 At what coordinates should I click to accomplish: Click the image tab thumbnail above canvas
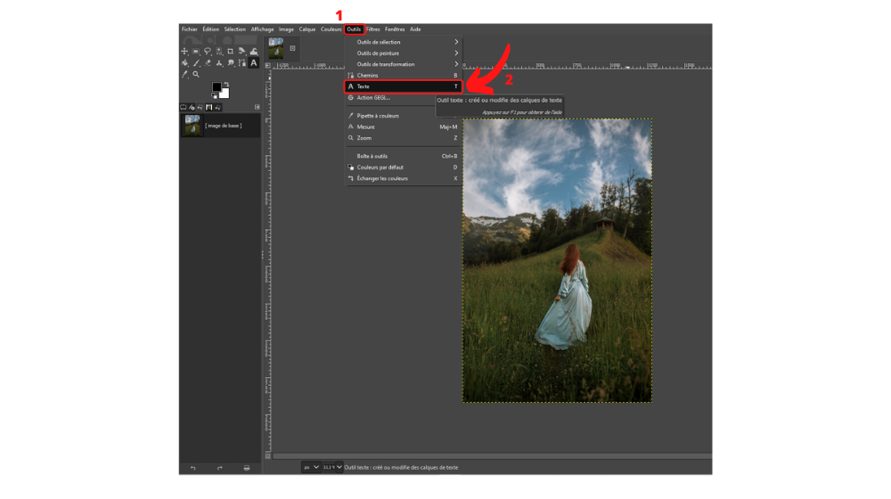pyautogui.click(x=276, y=48)
